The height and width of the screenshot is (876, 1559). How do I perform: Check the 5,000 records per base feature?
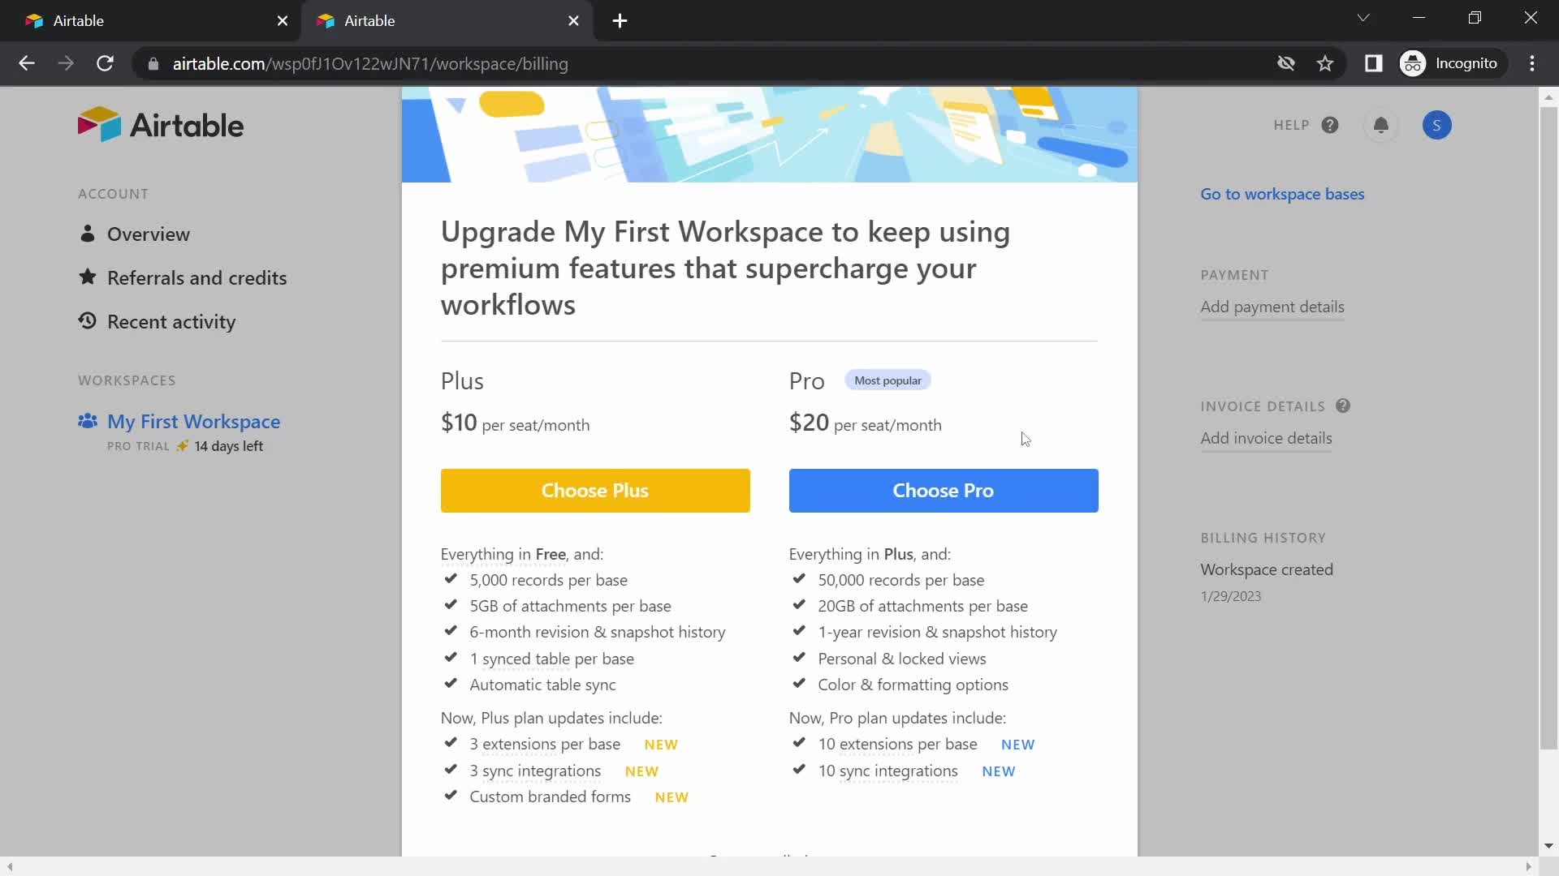tap(547, 580)
